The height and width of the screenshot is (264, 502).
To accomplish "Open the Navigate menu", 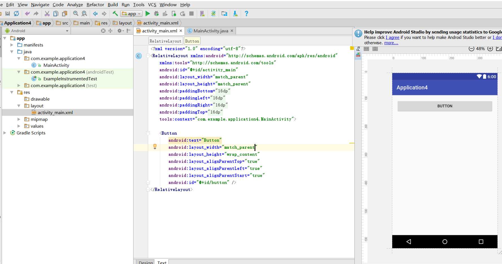I will pyautogui.click(x=40, y=5).
